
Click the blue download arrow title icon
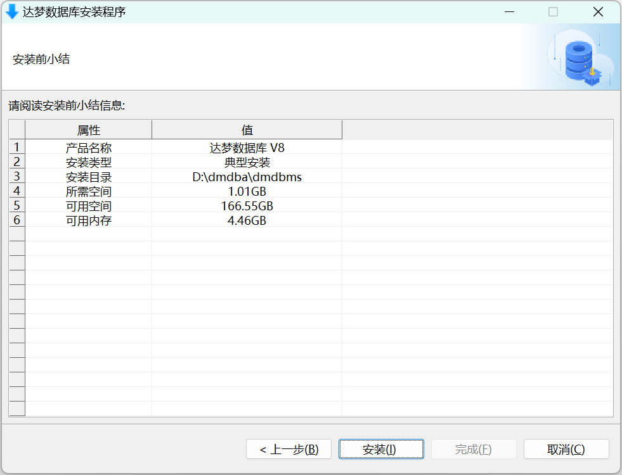pos(12,12)
